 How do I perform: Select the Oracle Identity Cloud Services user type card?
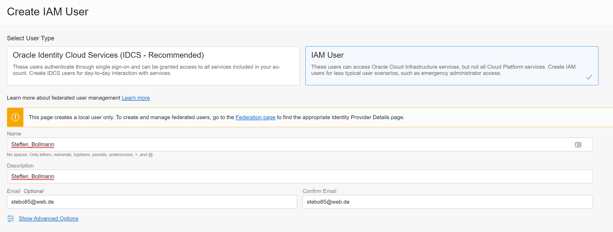[x=153, y=66]
